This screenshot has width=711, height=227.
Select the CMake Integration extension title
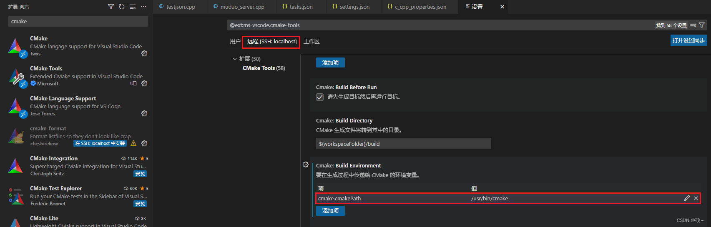tap(54, 158)
